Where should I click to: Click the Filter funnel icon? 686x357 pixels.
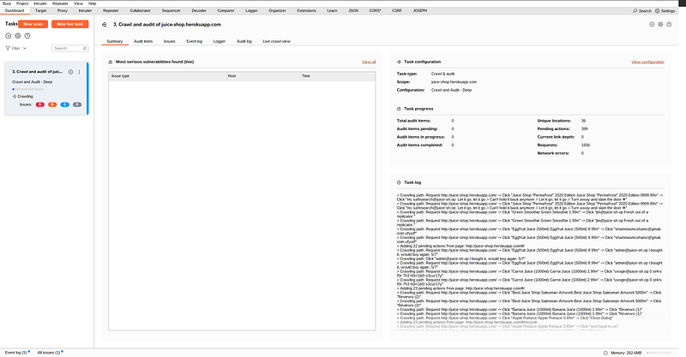[8, 49]
